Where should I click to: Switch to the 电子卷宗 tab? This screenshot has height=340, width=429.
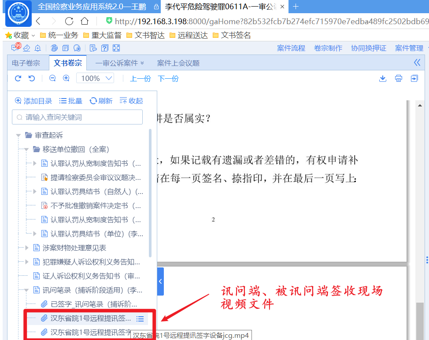click(26, 63)
